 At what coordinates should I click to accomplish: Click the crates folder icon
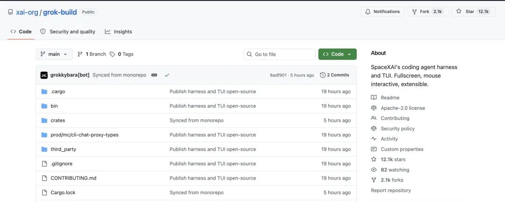pos(44,120)
